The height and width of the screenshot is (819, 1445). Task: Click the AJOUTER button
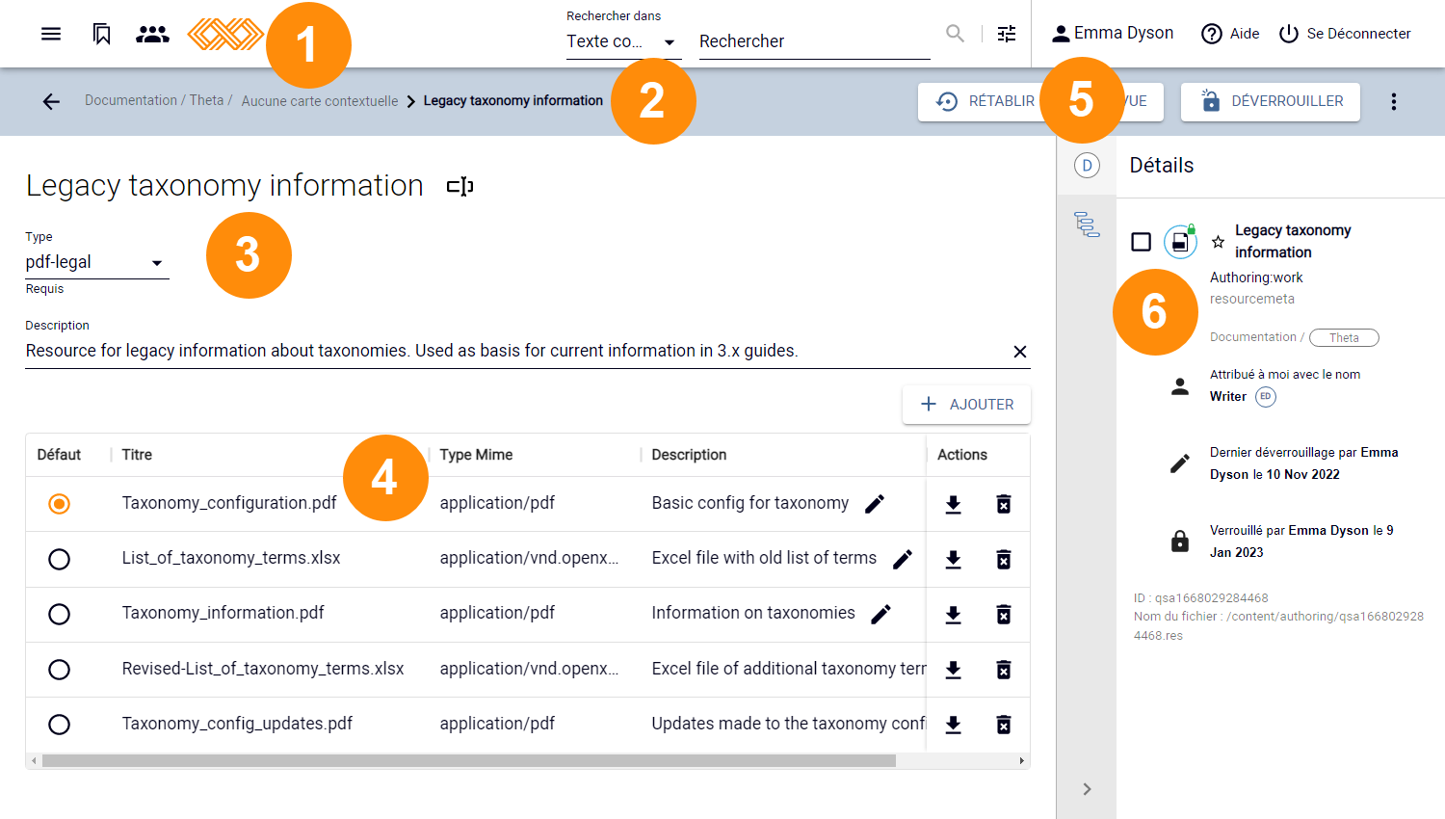(966, 405)
